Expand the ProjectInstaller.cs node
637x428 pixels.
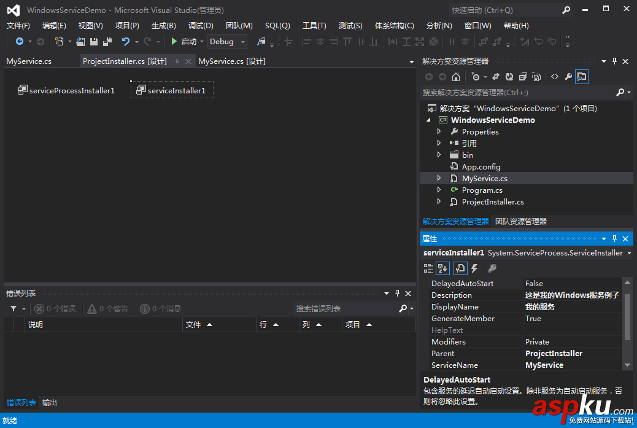[x=439, y=201]
